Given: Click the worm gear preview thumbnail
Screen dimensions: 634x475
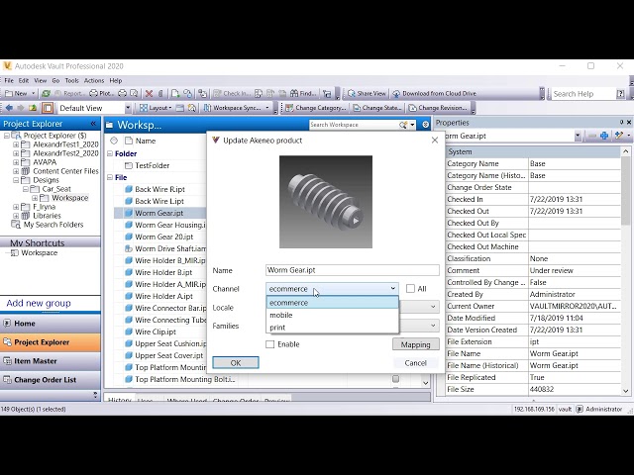Looking at the screenshot, I should click(326, 202).
